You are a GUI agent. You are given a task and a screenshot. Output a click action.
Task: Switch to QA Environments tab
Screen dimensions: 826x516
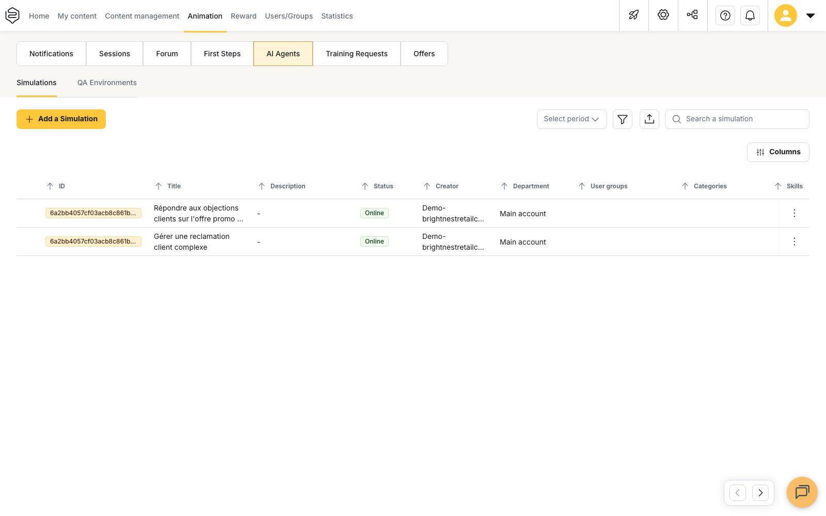coord(107,83)
